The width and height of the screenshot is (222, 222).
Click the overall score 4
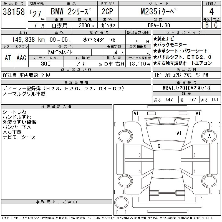tap(211, 11)
